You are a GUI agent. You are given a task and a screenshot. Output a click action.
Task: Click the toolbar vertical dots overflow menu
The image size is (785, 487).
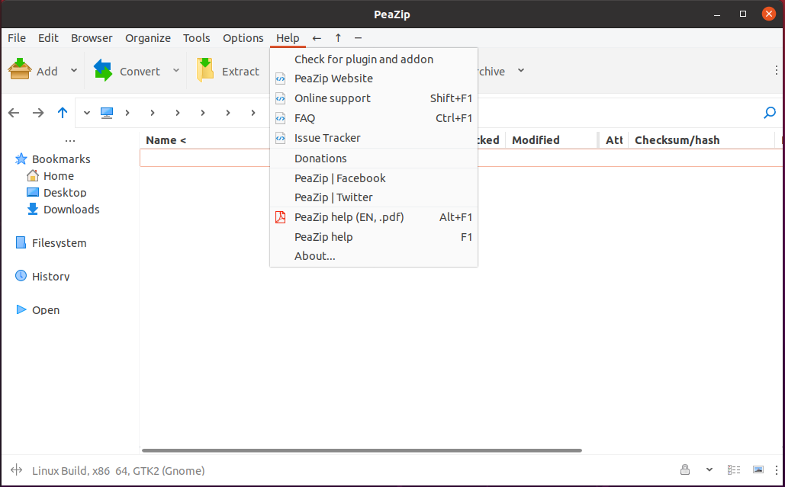coord(777,71)
